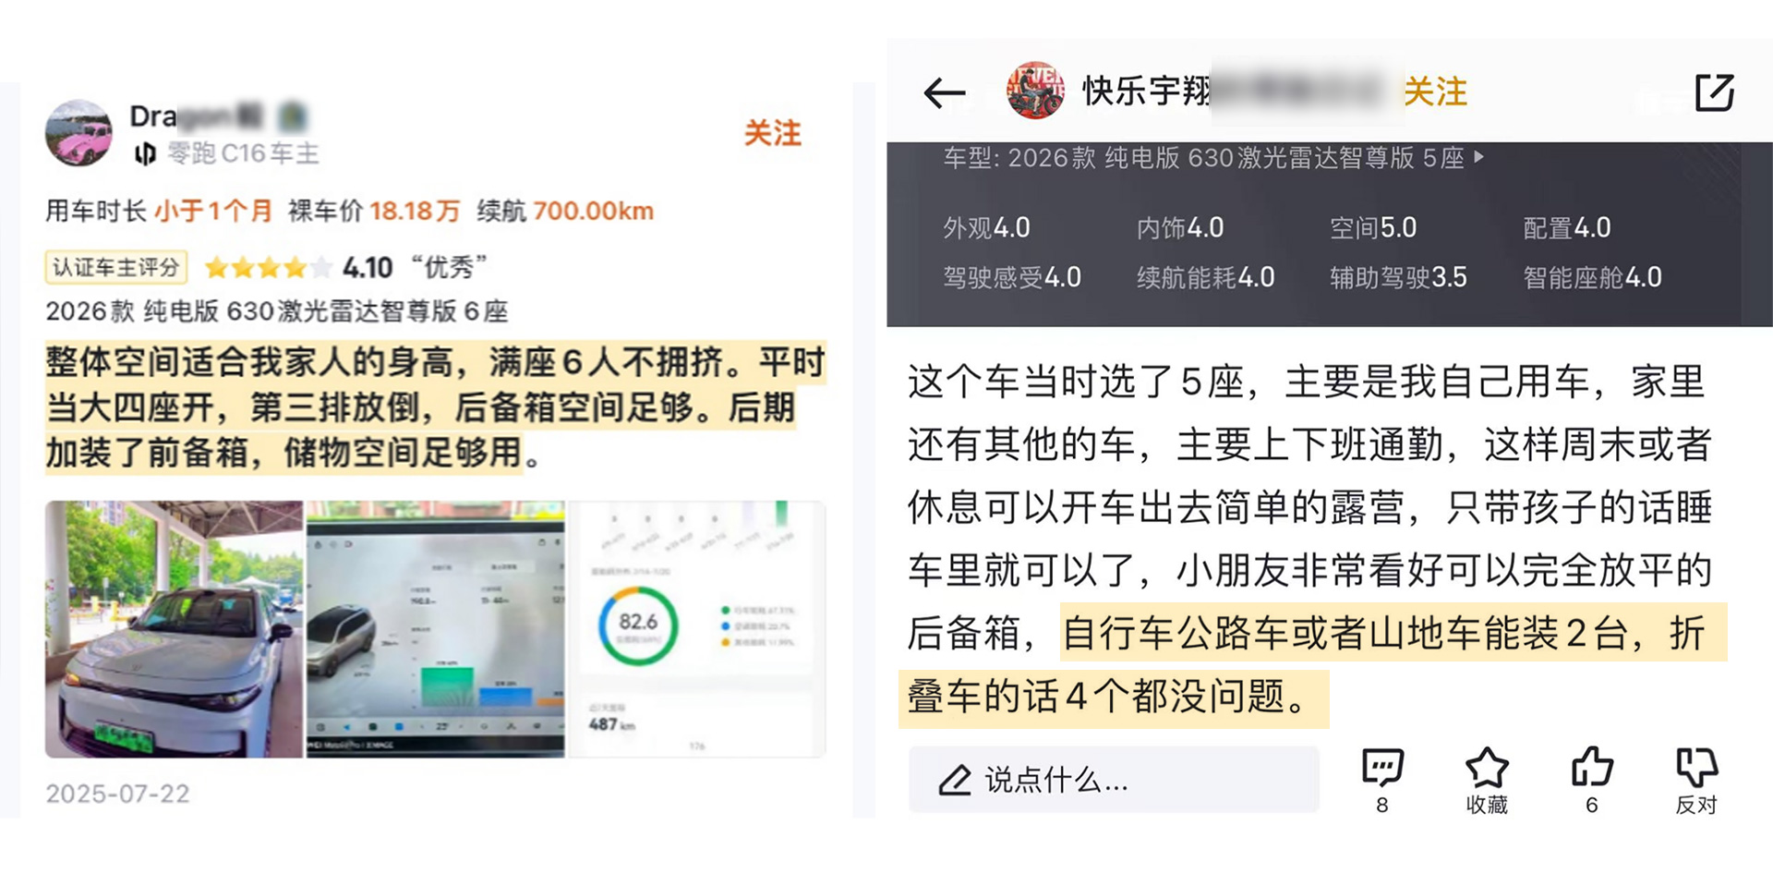Open 快乐宇翔 user avatar
Image resolution: width=1773 pixels, height=886 pixels.
tap(1034, 91)
